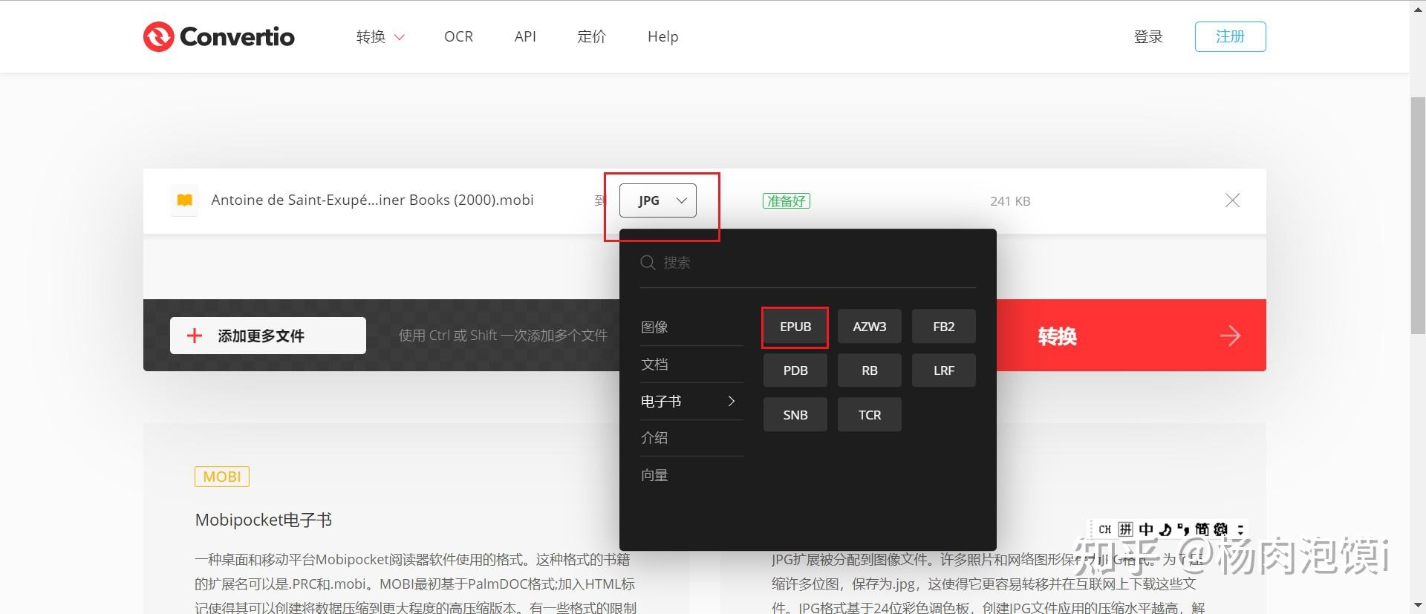Choose the PDB format
The image size is (1426, 614).
click(x=795, y=370)
